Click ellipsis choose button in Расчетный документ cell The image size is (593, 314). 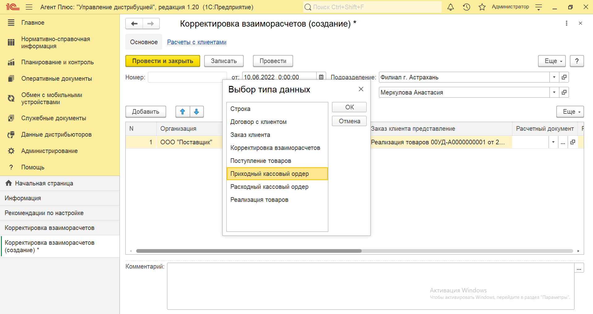563,142
